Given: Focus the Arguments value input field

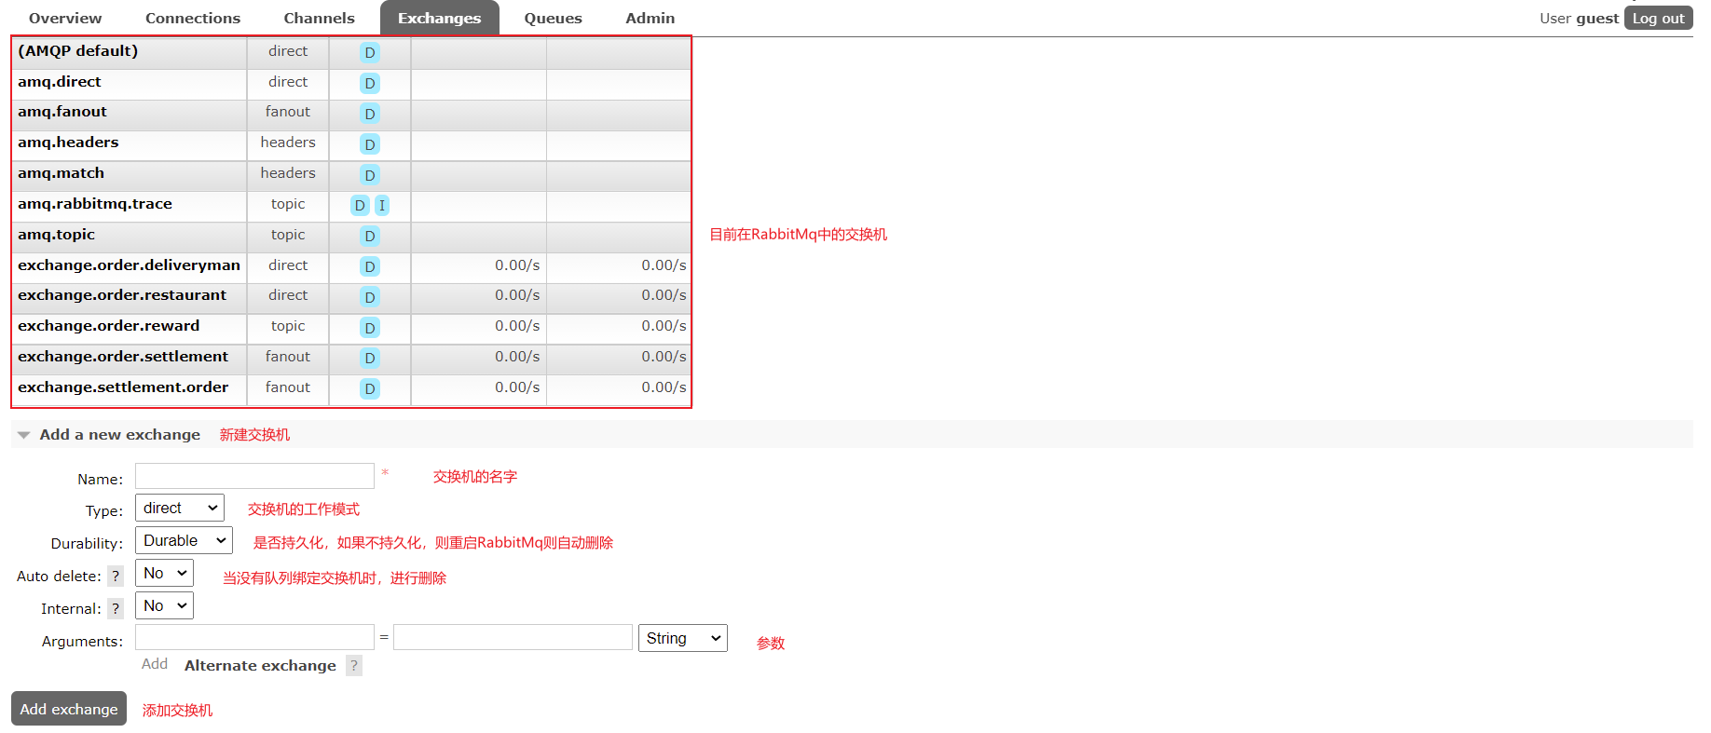Looking at the screenshot, I should tap(513, 637).
